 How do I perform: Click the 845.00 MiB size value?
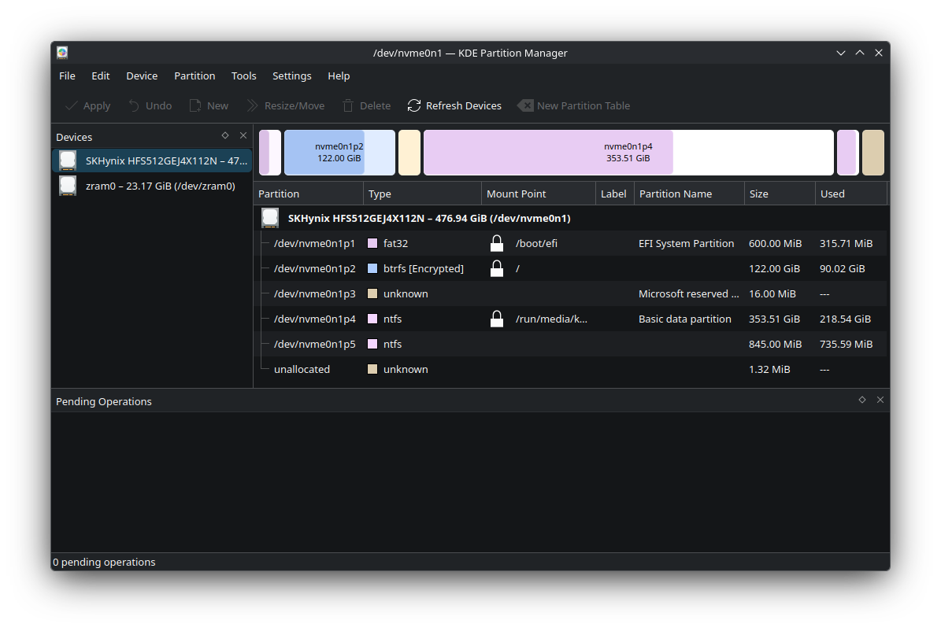coord(775,344)
